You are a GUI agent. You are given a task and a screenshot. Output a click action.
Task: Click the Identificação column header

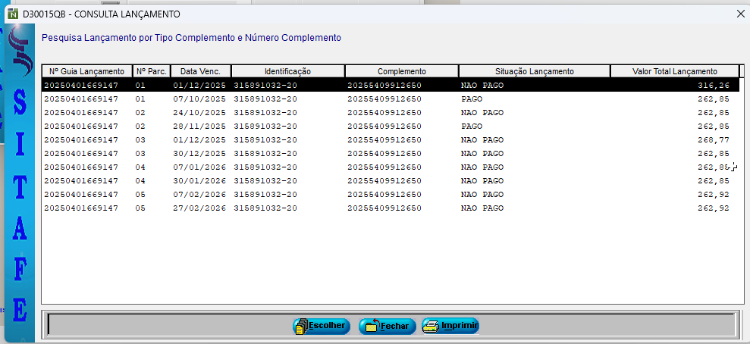point(287,71)
